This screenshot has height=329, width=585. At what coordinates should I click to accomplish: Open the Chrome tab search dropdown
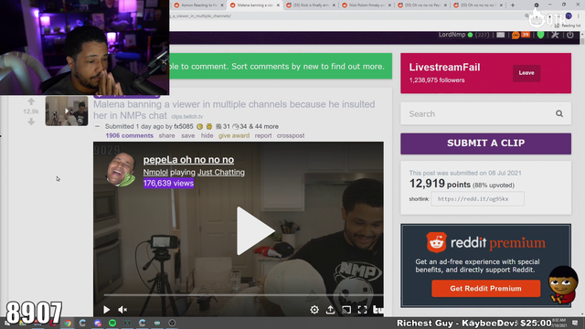coord(537,5)
